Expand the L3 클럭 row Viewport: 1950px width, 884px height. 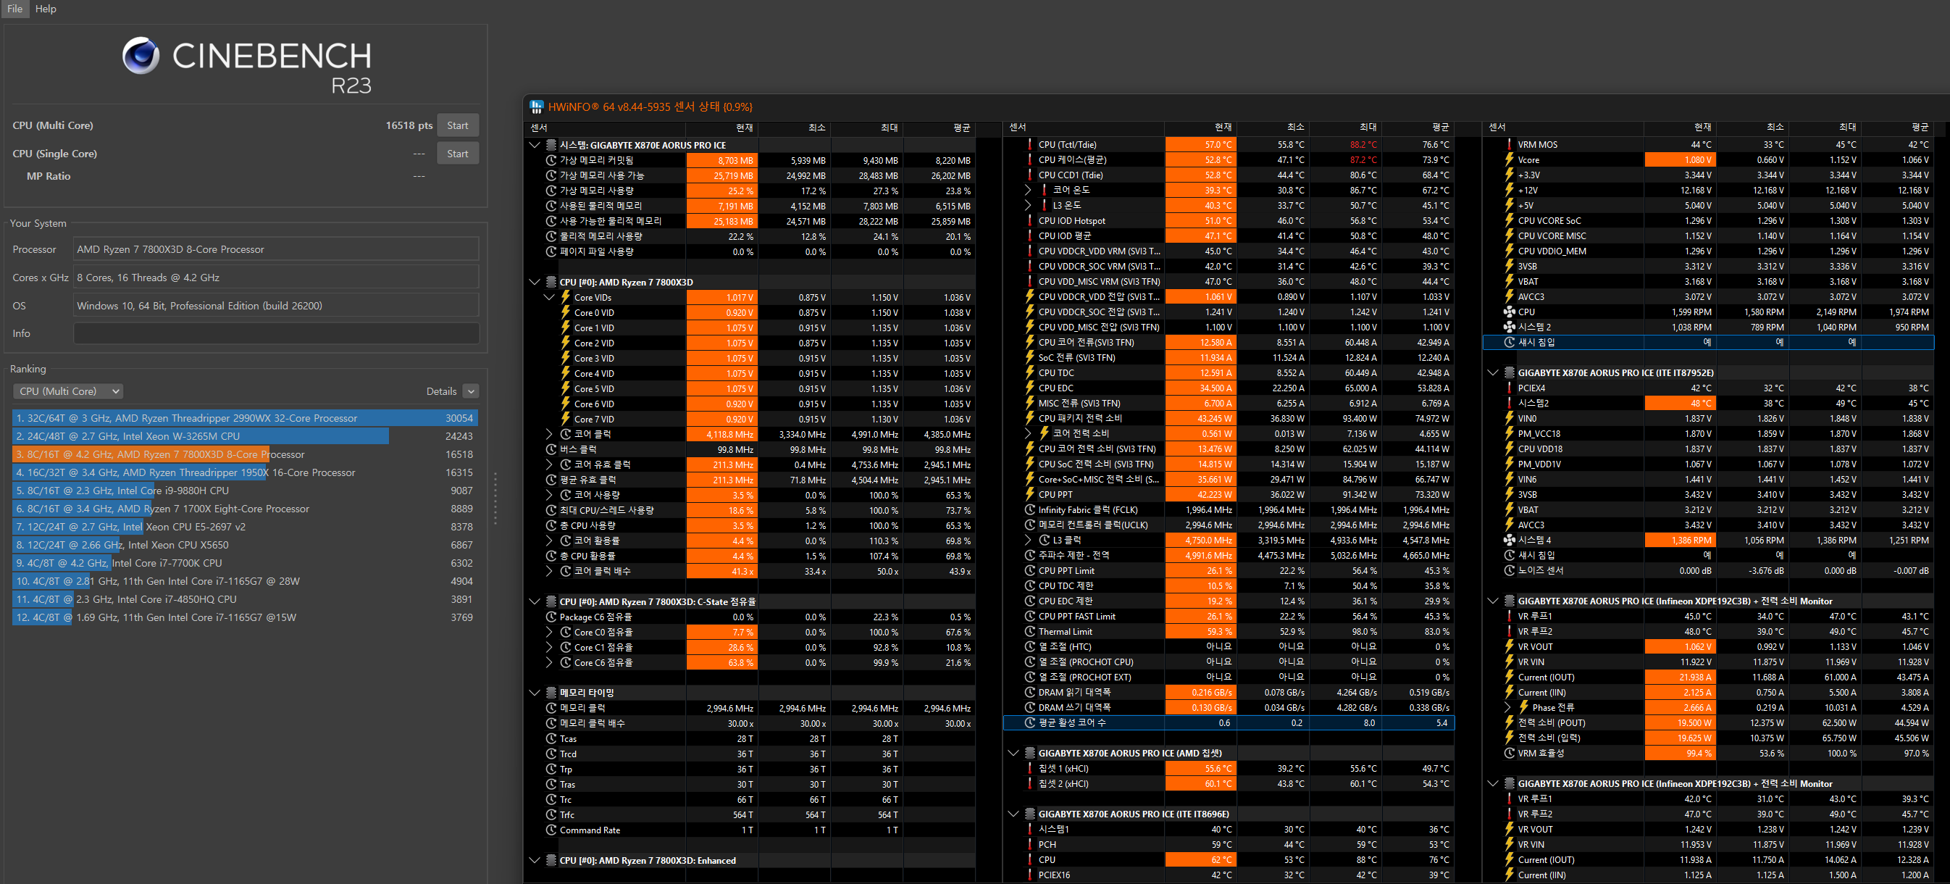[1028, 540]
